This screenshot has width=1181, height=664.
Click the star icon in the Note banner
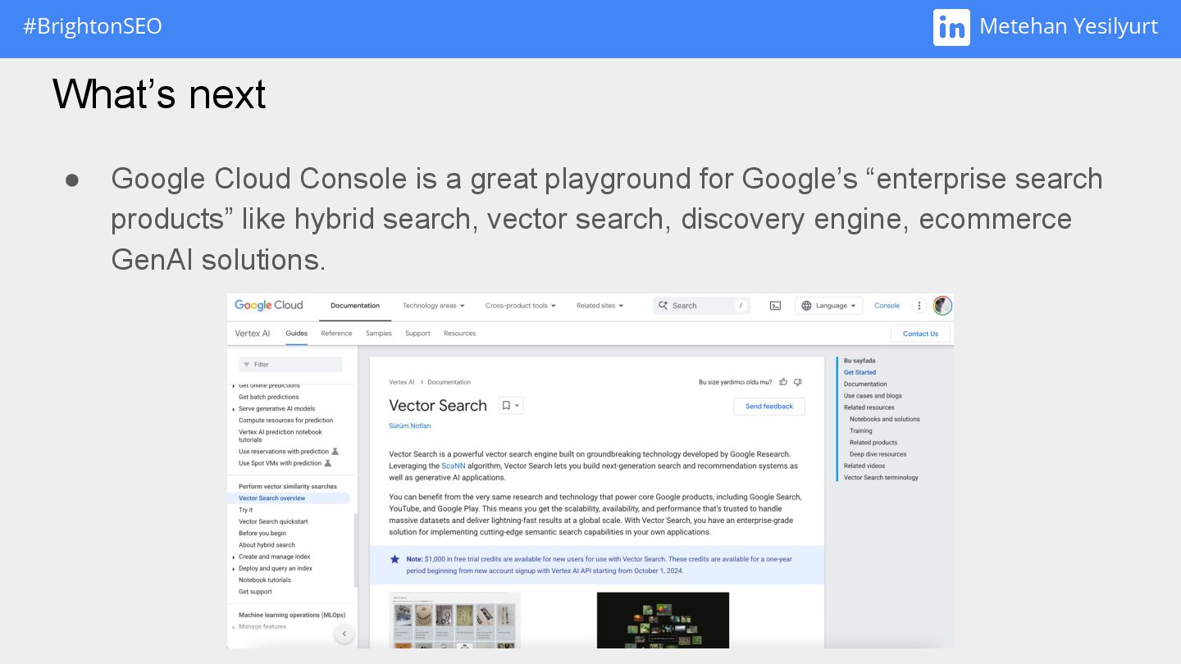[x=394, y=559]
